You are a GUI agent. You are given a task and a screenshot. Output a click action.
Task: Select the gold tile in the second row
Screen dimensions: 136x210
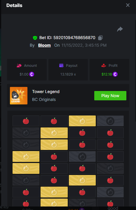pyautogui.click(x=54, y=133)
